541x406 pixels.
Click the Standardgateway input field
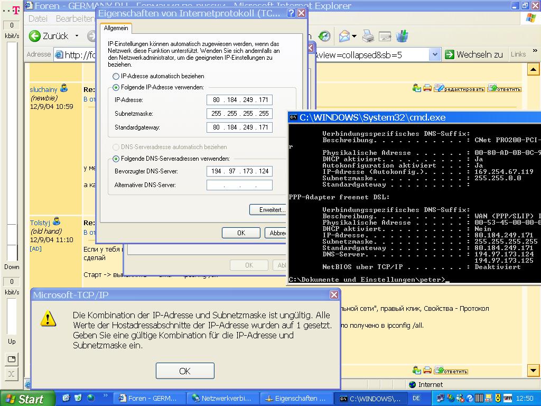coord(239,127)
